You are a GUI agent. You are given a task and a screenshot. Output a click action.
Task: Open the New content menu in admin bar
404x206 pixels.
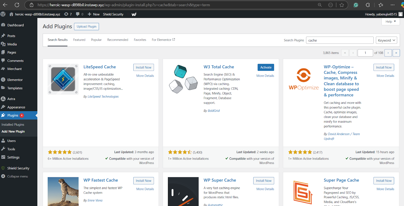[x=94, y=14]
